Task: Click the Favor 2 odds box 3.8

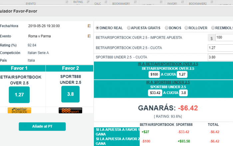Action: pos(71,94)
